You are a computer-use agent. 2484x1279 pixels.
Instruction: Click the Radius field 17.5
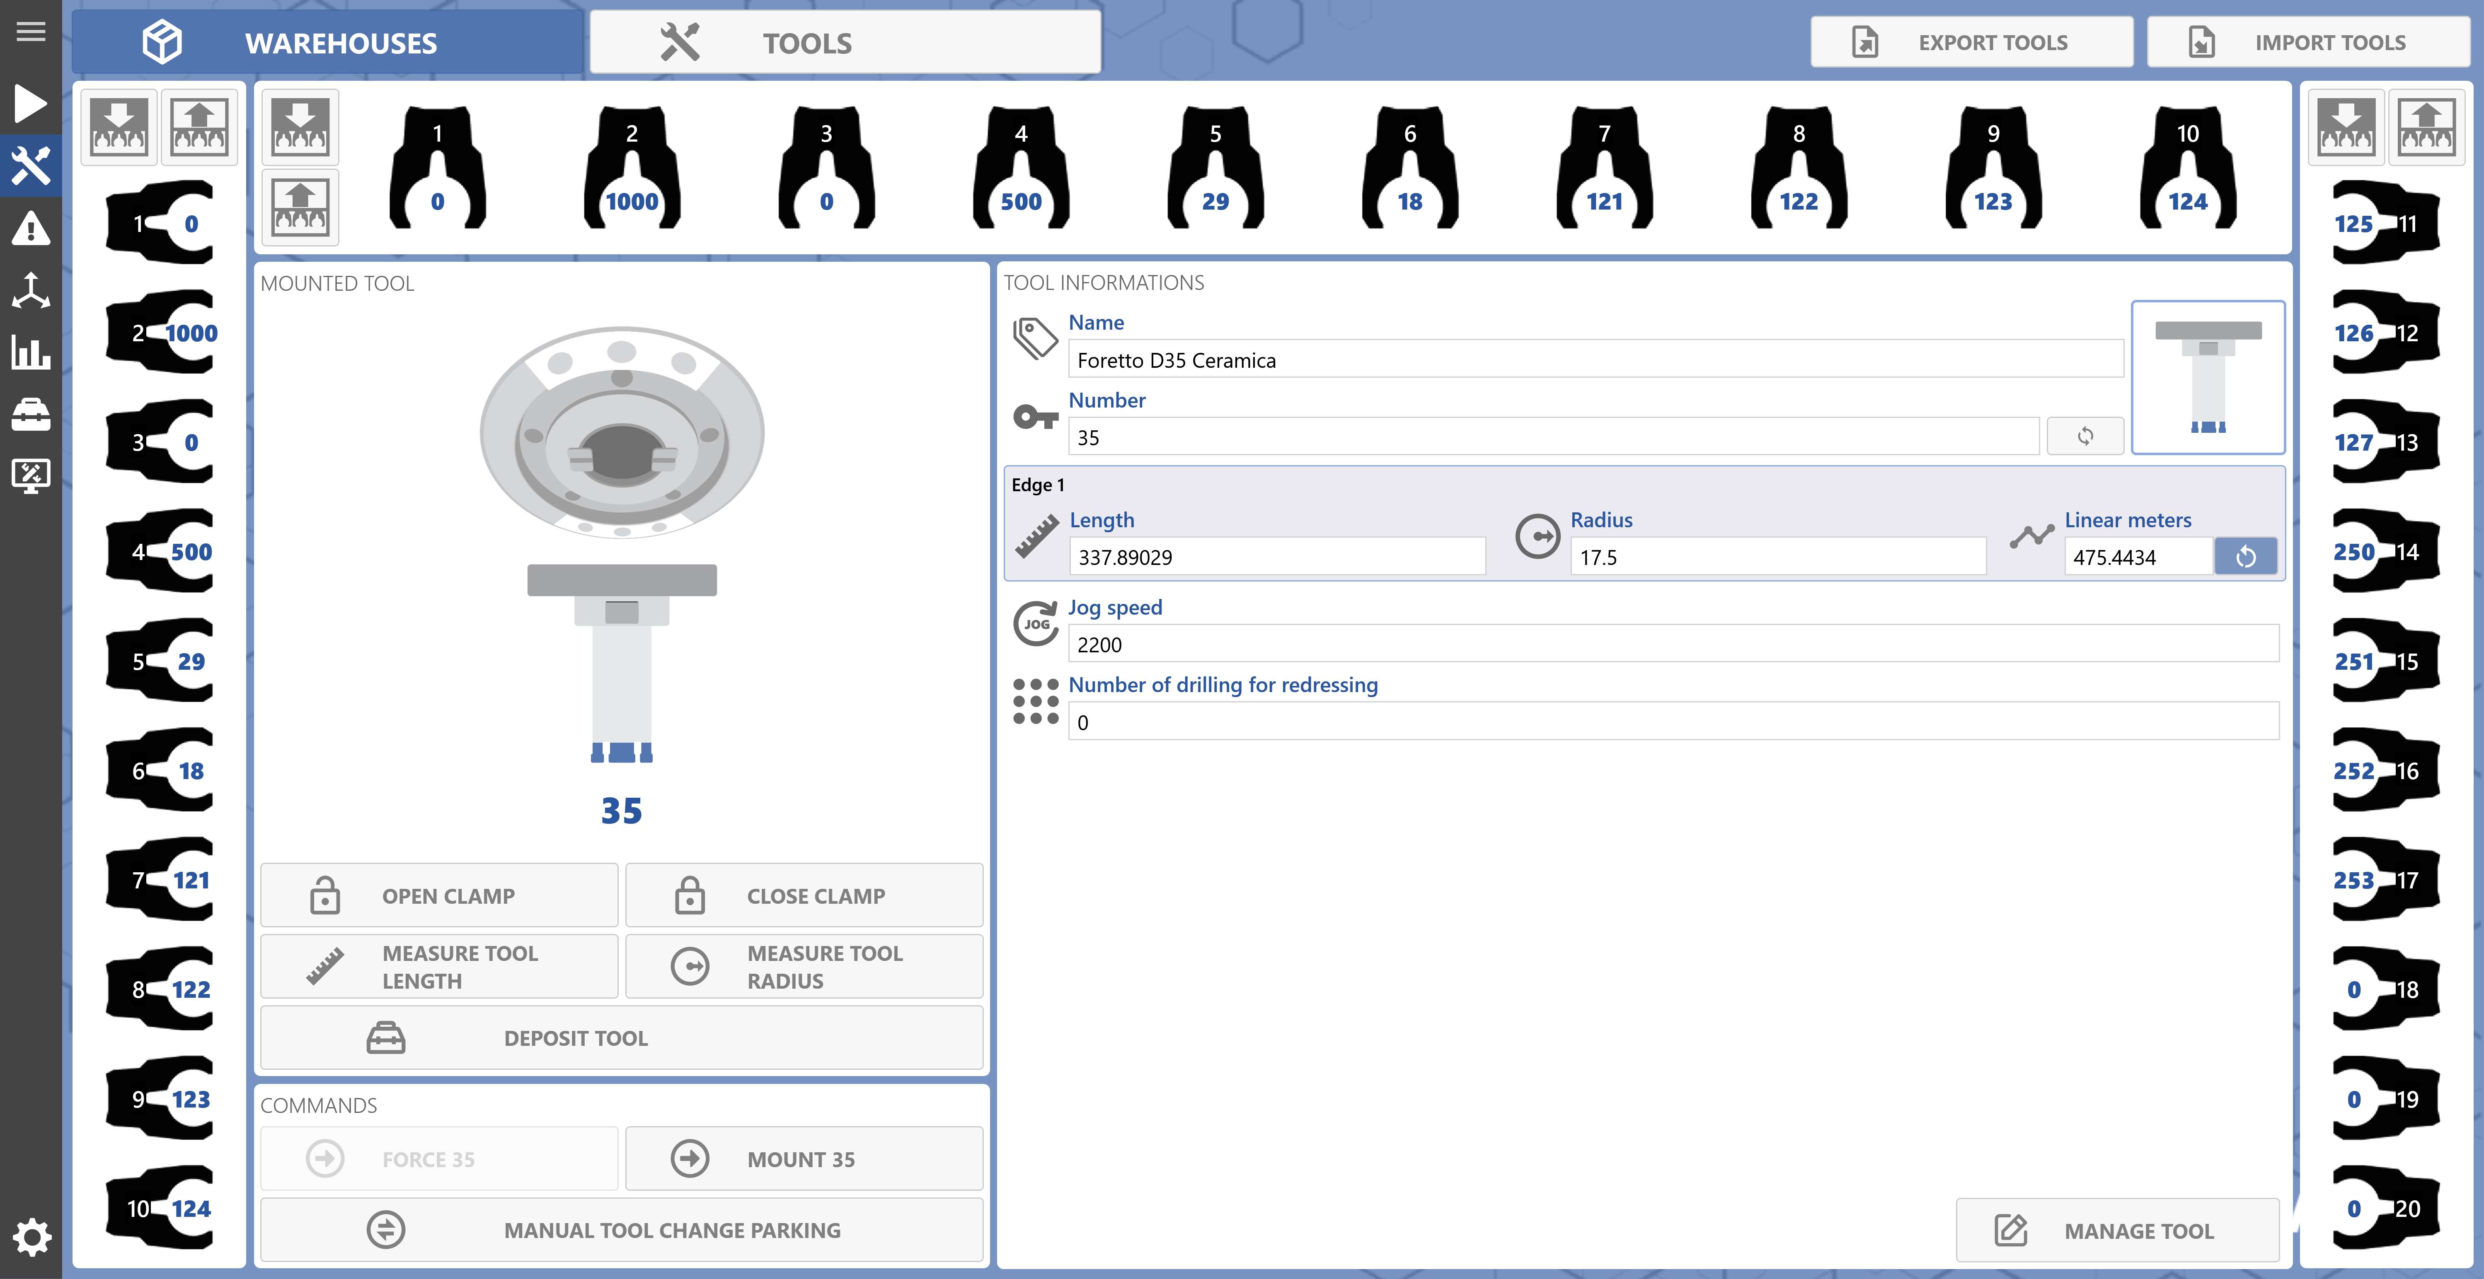[1778, 556]
